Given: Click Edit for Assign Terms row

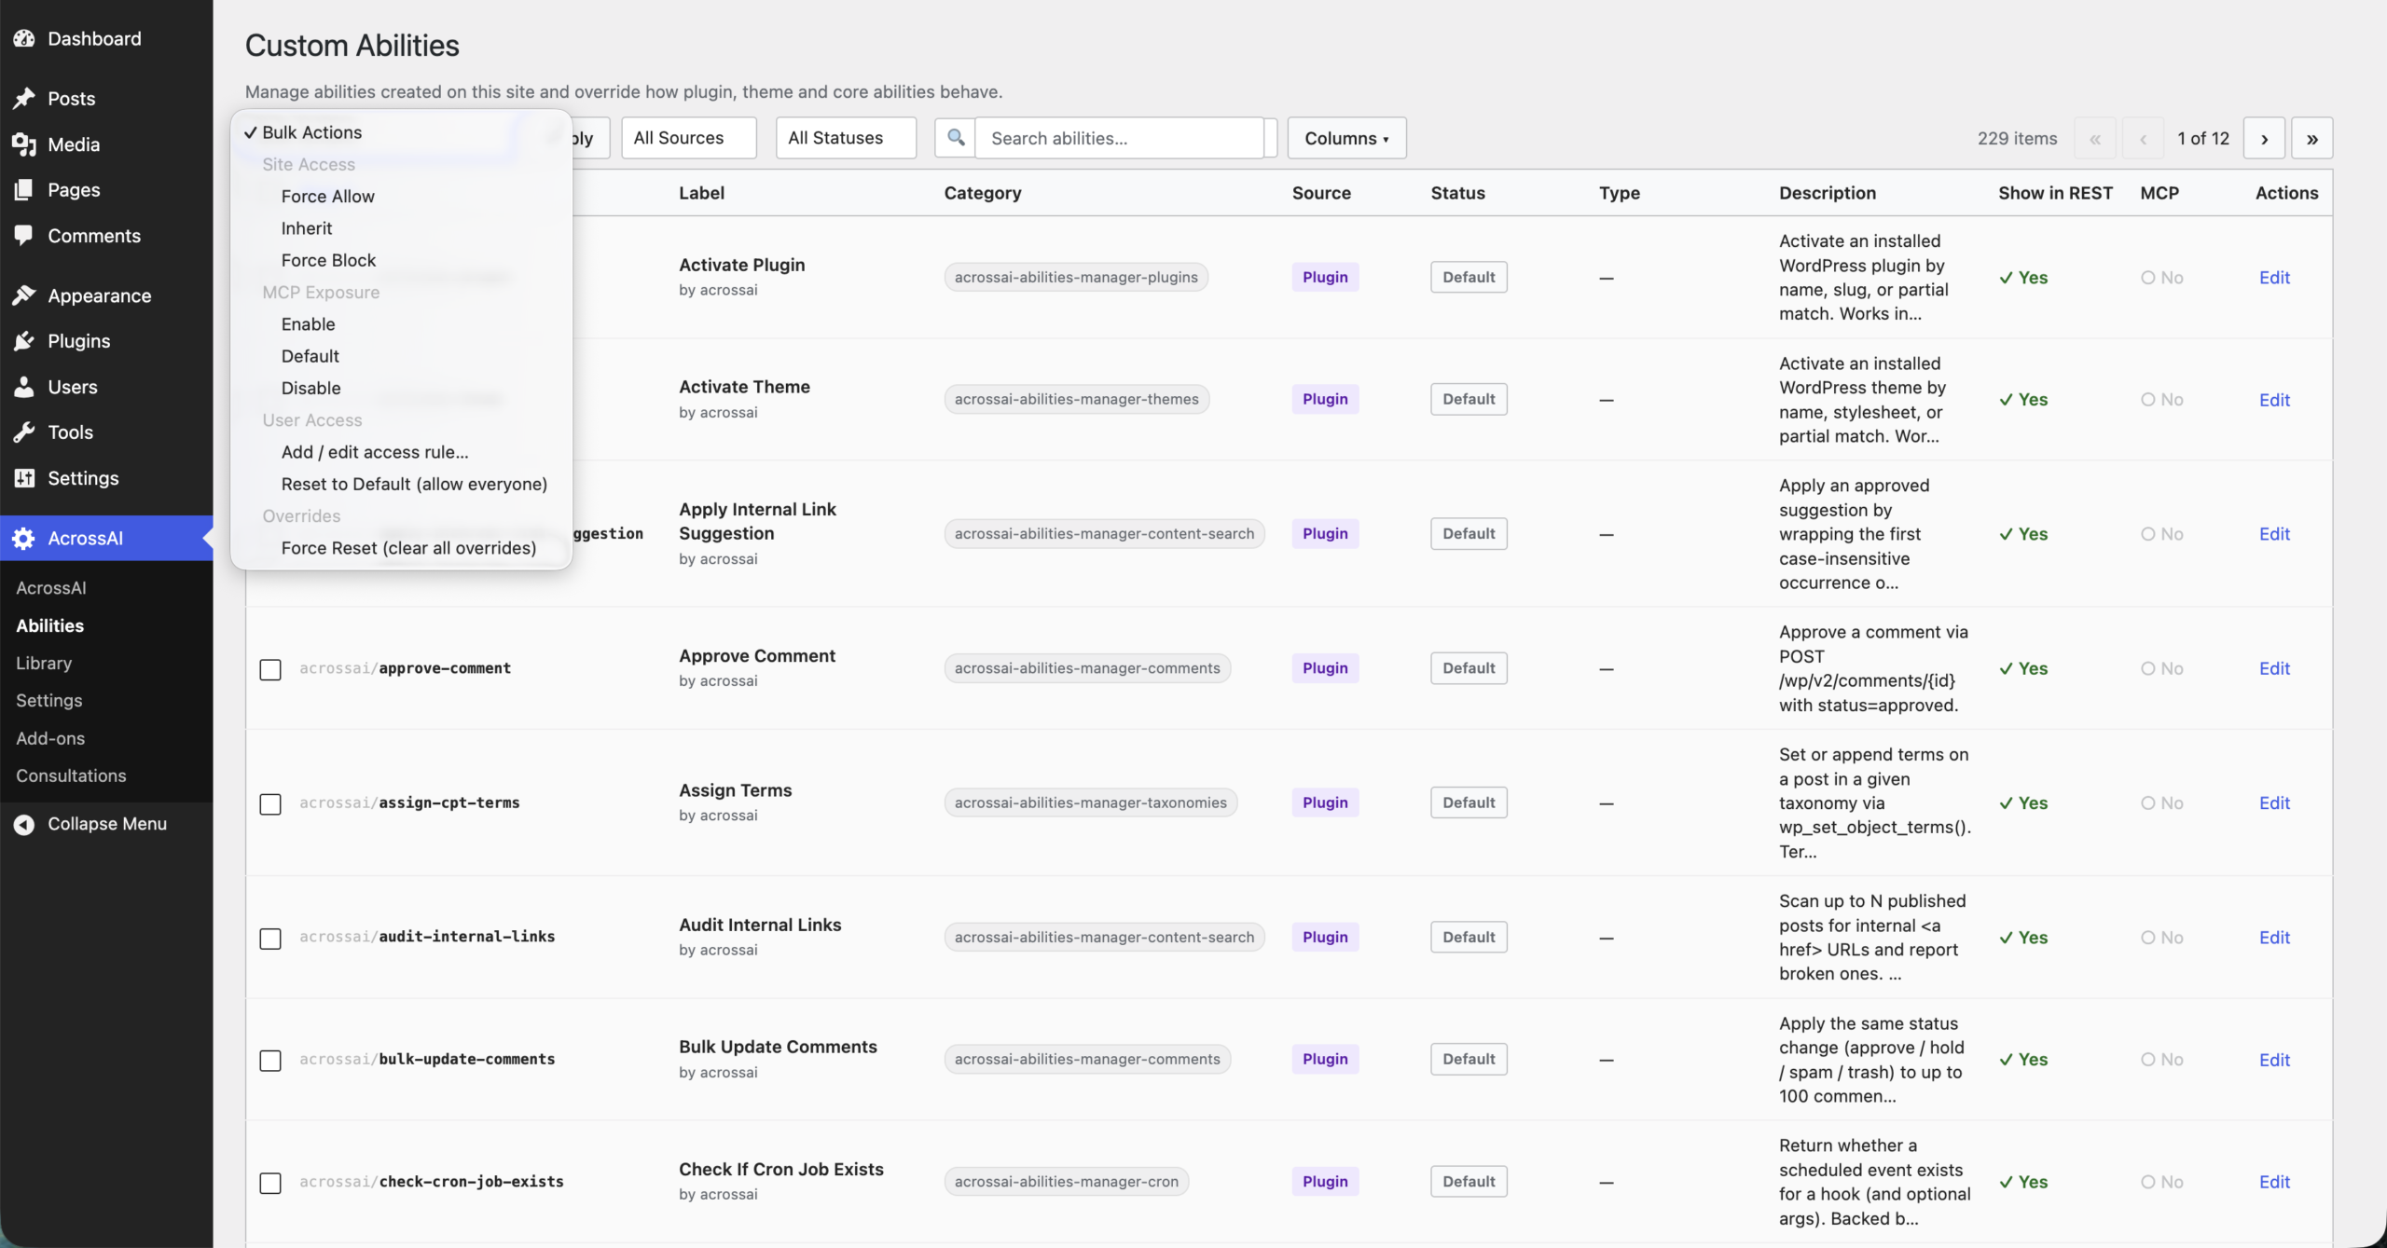Looking at the screenshot, I should click(2274, 802).
